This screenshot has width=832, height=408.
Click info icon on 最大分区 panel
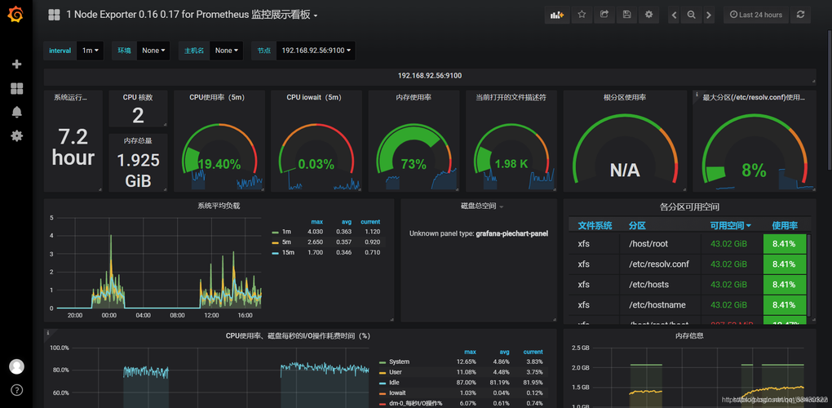(696, 94)
